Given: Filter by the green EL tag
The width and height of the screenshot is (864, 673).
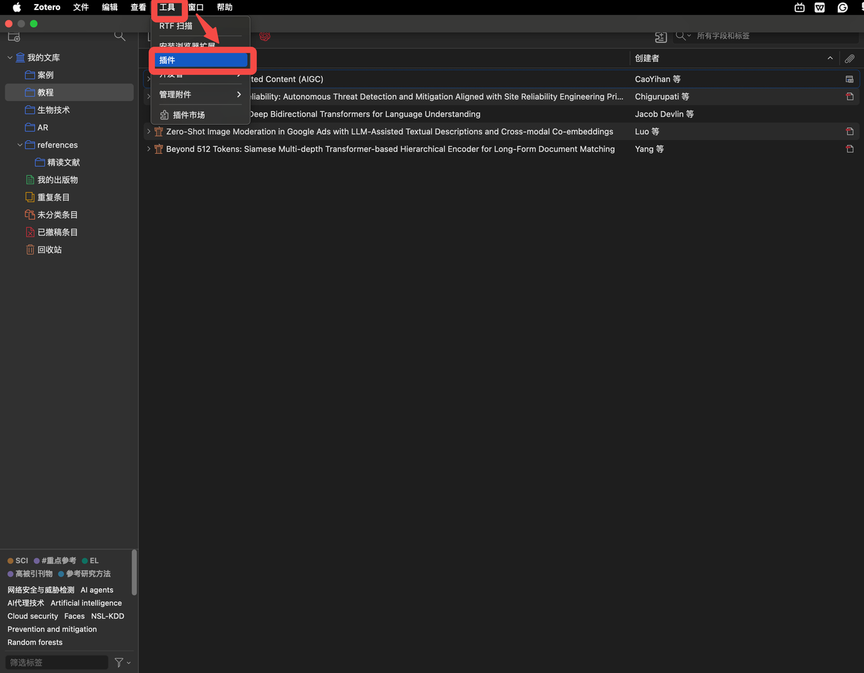Looking at the screenshot, I should 90,560.
